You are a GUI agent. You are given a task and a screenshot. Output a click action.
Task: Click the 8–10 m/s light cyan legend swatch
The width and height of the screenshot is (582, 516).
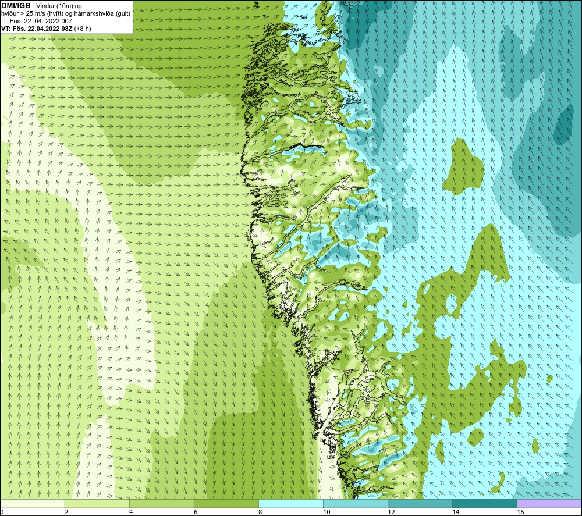click(x=291, y=503)
